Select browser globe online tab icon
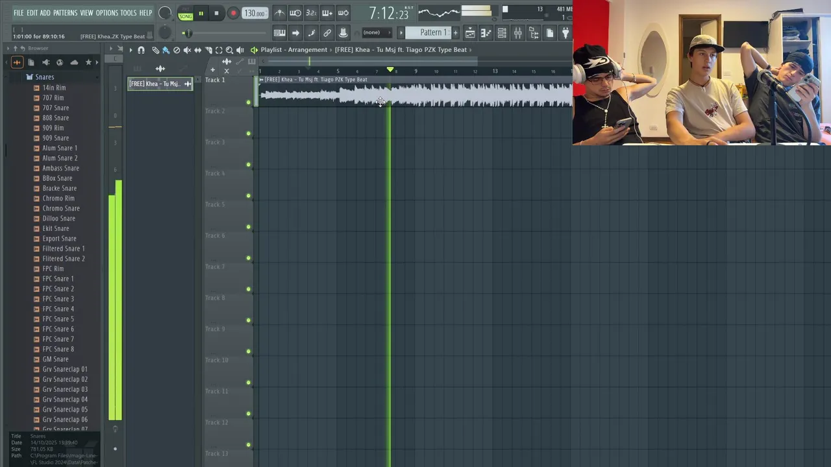Image resolution: width=831 pixels, height=467 pixels. tap(60, 62)
